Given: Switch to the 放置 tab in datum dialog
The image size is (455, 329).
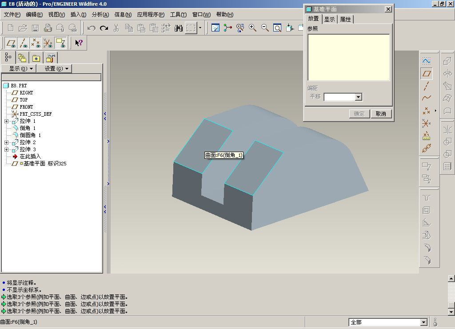Looking at the screenshot, I should [313, 19].
